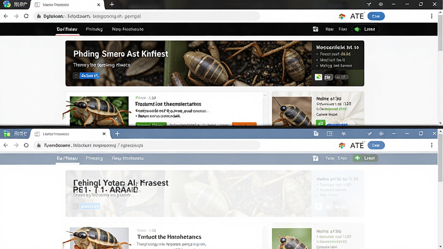Open the three-dot menu in bottom window
The height and width of the screenshot is (249, 443).
pos(431,145)
